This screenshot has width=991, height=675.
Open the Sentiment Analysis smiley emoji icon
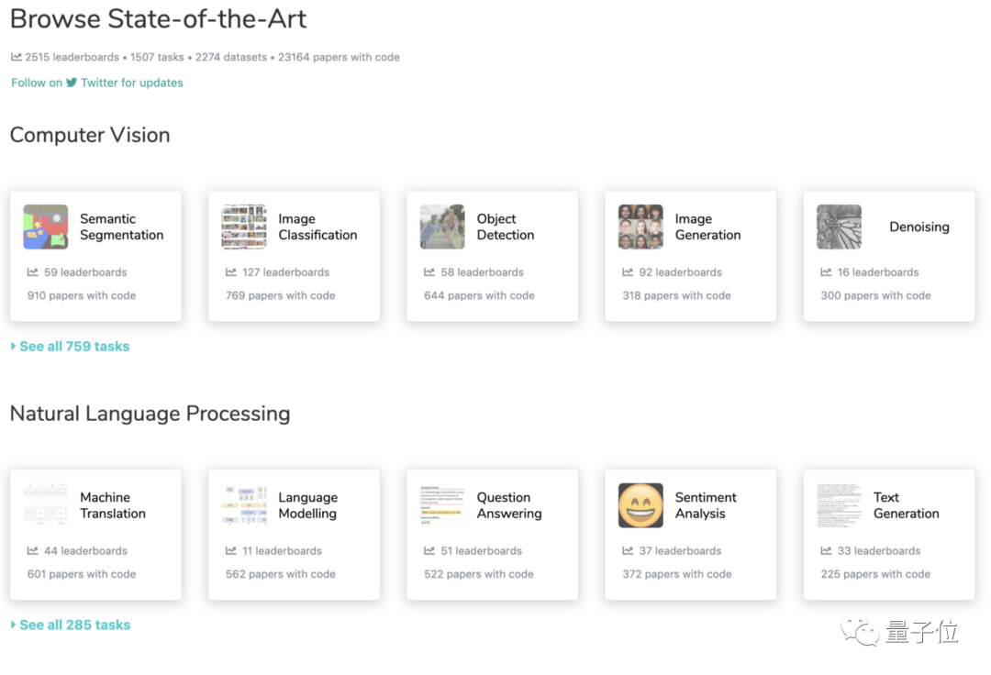click(640, 505)
